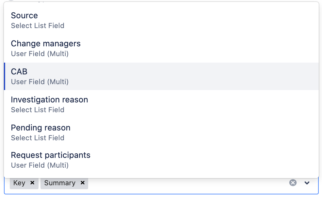The width and height of the screenshot is (322, 197).
Task: Click the Key tag label
Action: [x=19, y=183]
